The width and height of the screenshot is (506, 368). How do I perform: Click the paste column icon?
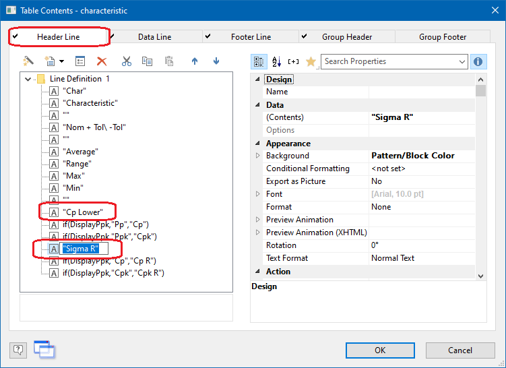(x=169, y=61)
